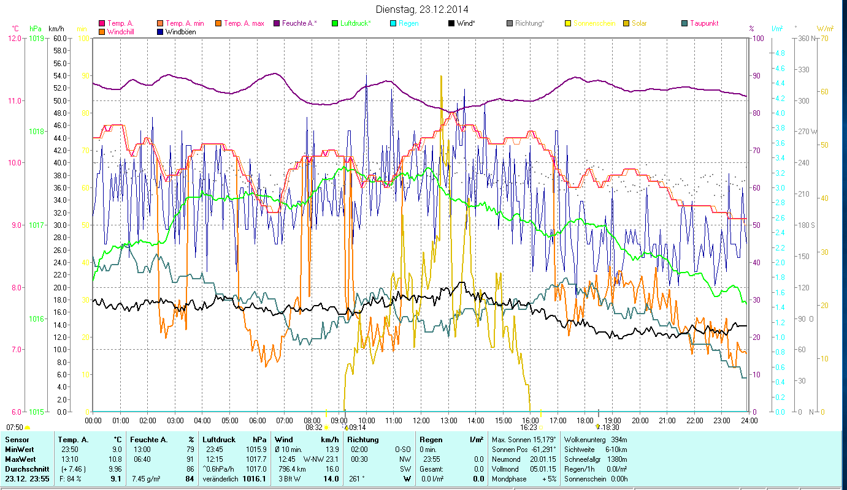
Task: Click the °C axis unit label
Action: tap(16, 28)
